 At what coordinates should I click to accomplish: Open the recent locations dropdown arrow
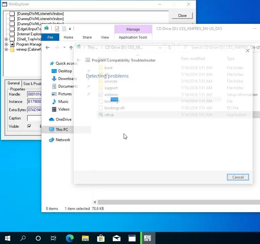click(x=64, y=47)
